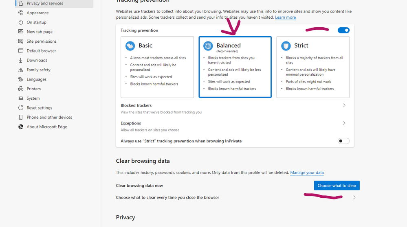Select the Basic tracking prevention card
This screenshot has width=407, height=227.
(157, 67)
